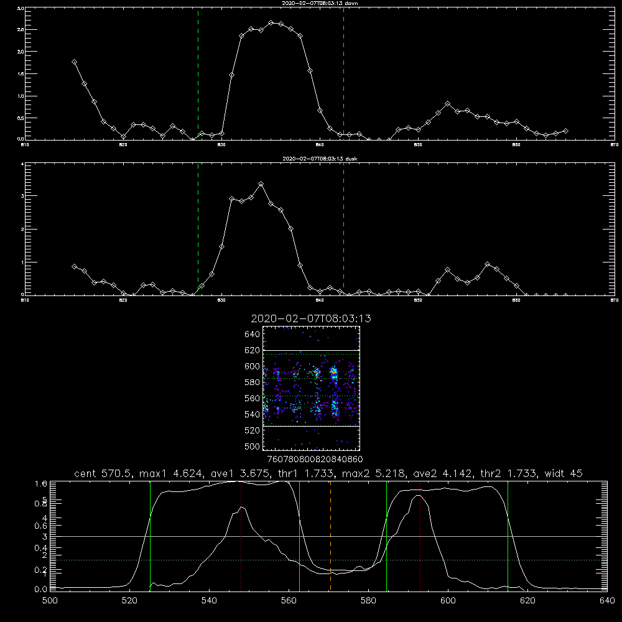Click the "540" x-axis label on bottom plot
The image size is (622, 622).
[209, 601]
